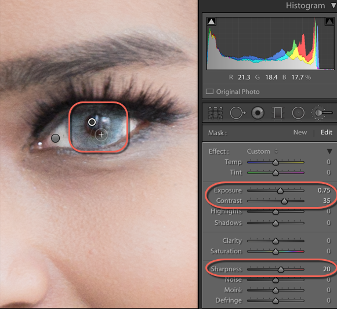Screen dimensions: 337x309
Task: Click the Sharpness label
Action: pyautogui.click(x=226, y=269)
